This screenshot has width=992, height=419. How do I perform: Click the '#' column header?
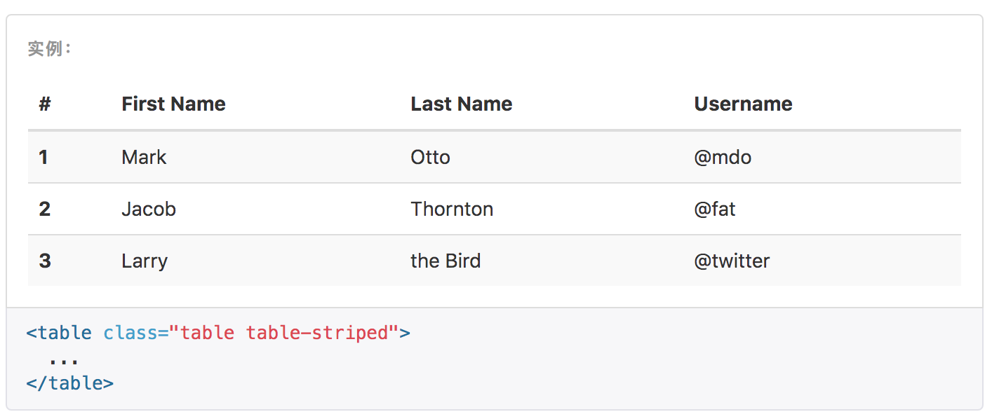tap(45, 104)
